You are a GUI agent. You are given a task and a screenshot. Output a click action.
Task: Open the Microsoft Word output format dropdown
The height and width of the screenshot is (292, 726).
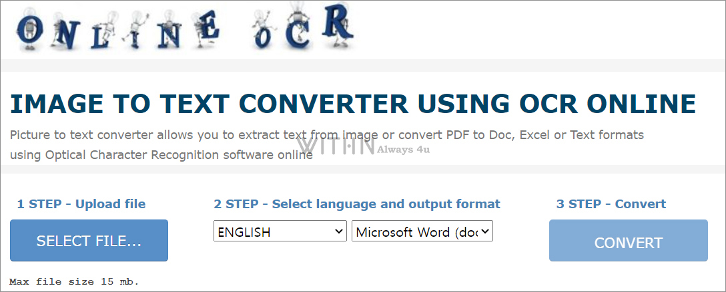point(422,231)
